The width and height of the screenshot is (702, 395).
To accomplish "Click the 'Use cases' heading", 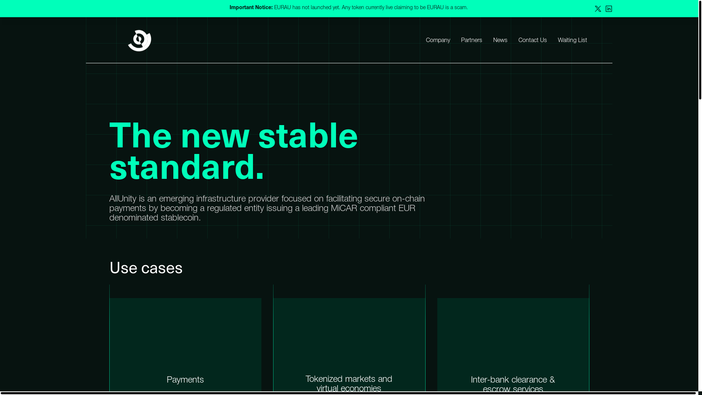I will pyautogui.click(x=146, y=268).
